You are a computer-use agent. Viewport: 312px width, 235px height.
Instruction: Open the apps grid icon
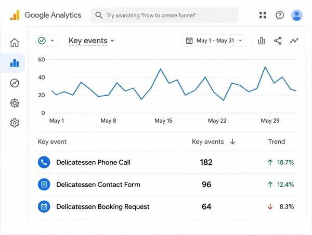tap(263, 15)
